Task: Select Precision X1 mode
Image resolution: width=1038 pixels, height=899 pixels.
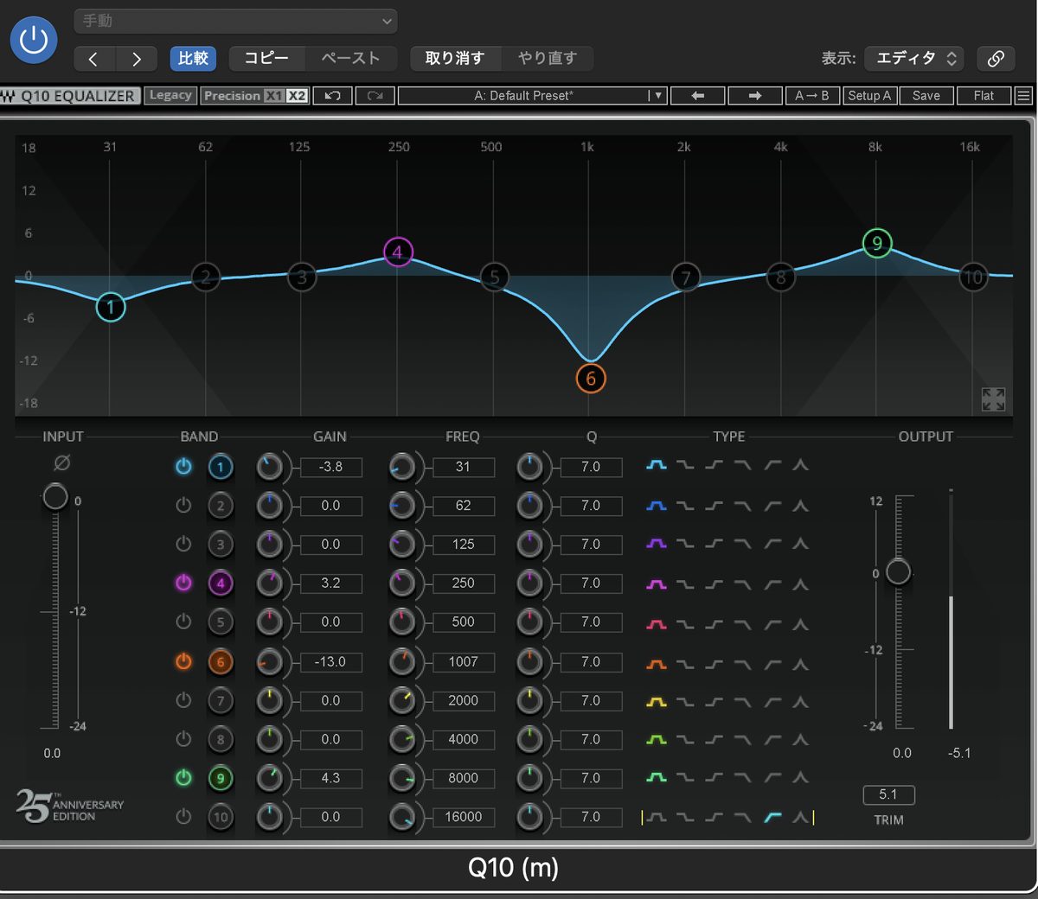Action: coord(273,96)
